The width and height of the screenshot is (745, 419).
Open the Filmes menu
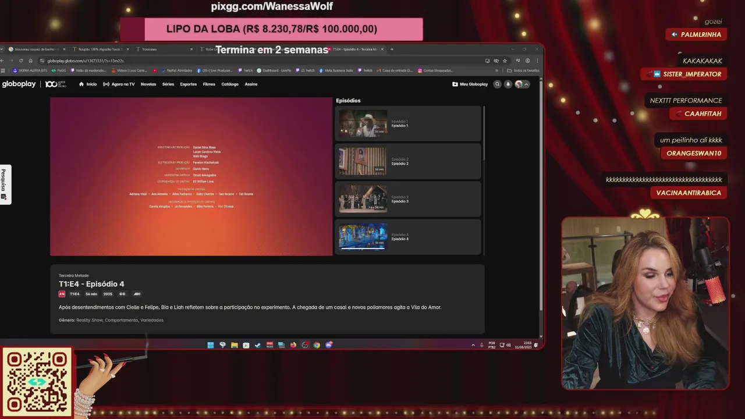pos(209,84)
